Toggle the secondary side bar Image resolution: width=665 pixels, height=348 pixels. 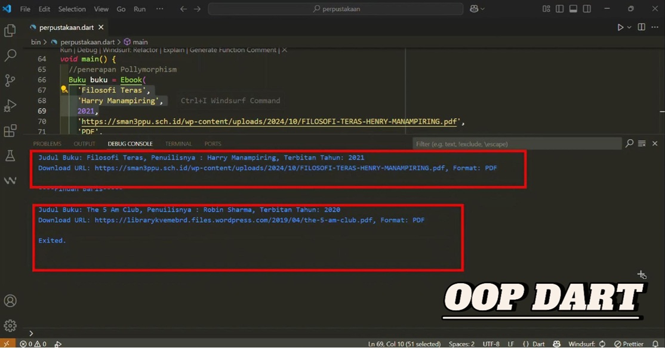point(587,9)
